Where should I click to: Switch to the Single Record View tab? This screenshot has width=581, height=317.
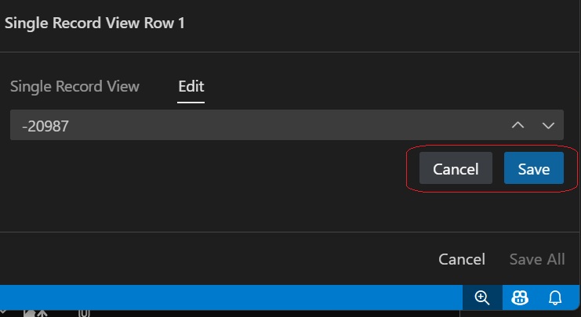[x=74, y=86]
